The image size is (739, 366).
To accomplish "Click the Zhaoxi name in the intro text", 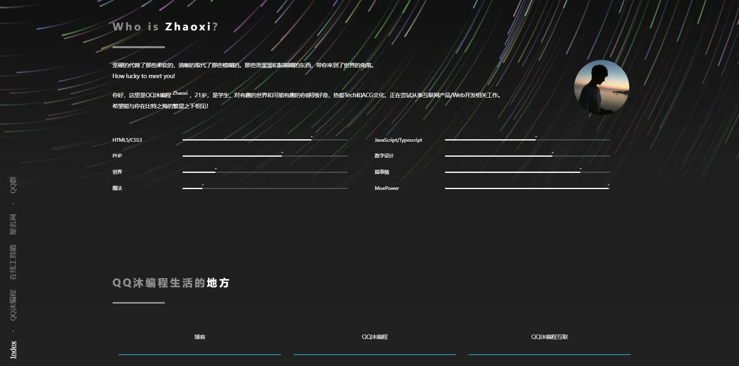I will click(180, 94).
